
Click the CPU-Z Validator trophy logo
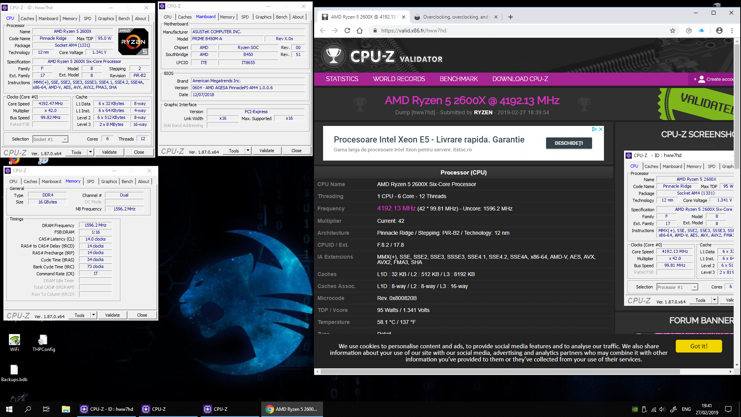(x=333, y=56)
